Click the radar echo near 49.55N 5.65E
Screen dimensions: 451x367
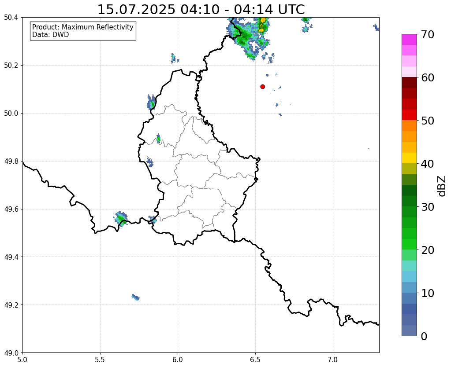point(121,219)
